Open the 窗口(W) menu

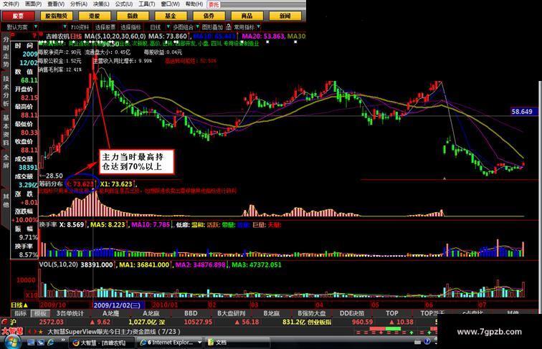pyautogui.click(x=170, y=4)
